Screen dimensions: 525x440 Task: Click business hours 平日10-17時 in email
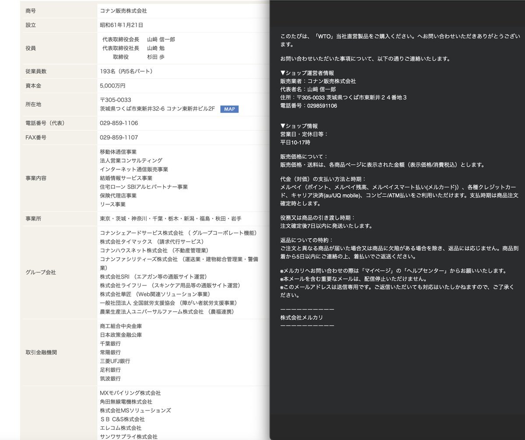tap(296, 143)
